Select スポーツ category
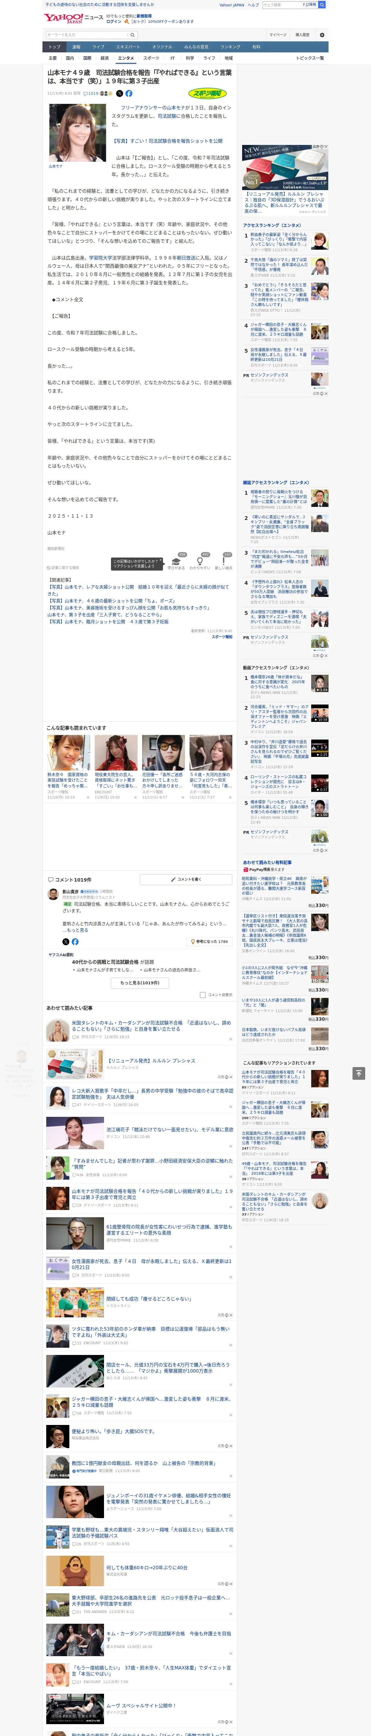 click(x=151, y=58)
